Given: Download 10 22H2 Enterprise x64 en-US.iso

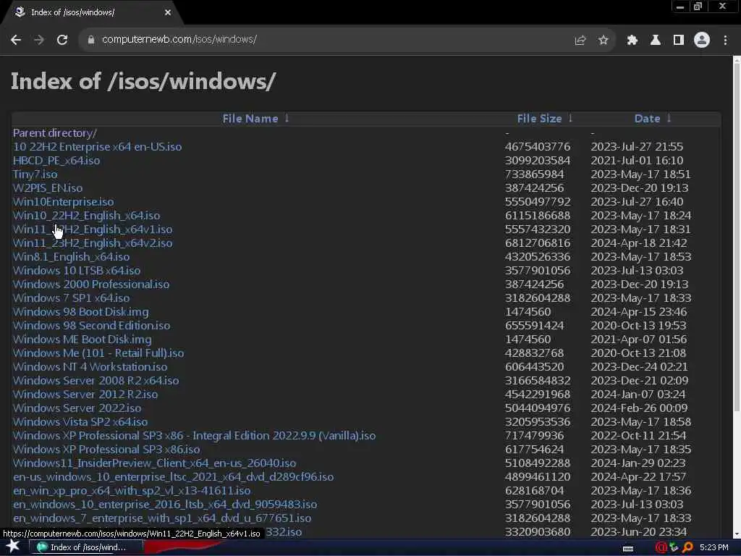Looking at the screenshot, I should tap(98, 147).
